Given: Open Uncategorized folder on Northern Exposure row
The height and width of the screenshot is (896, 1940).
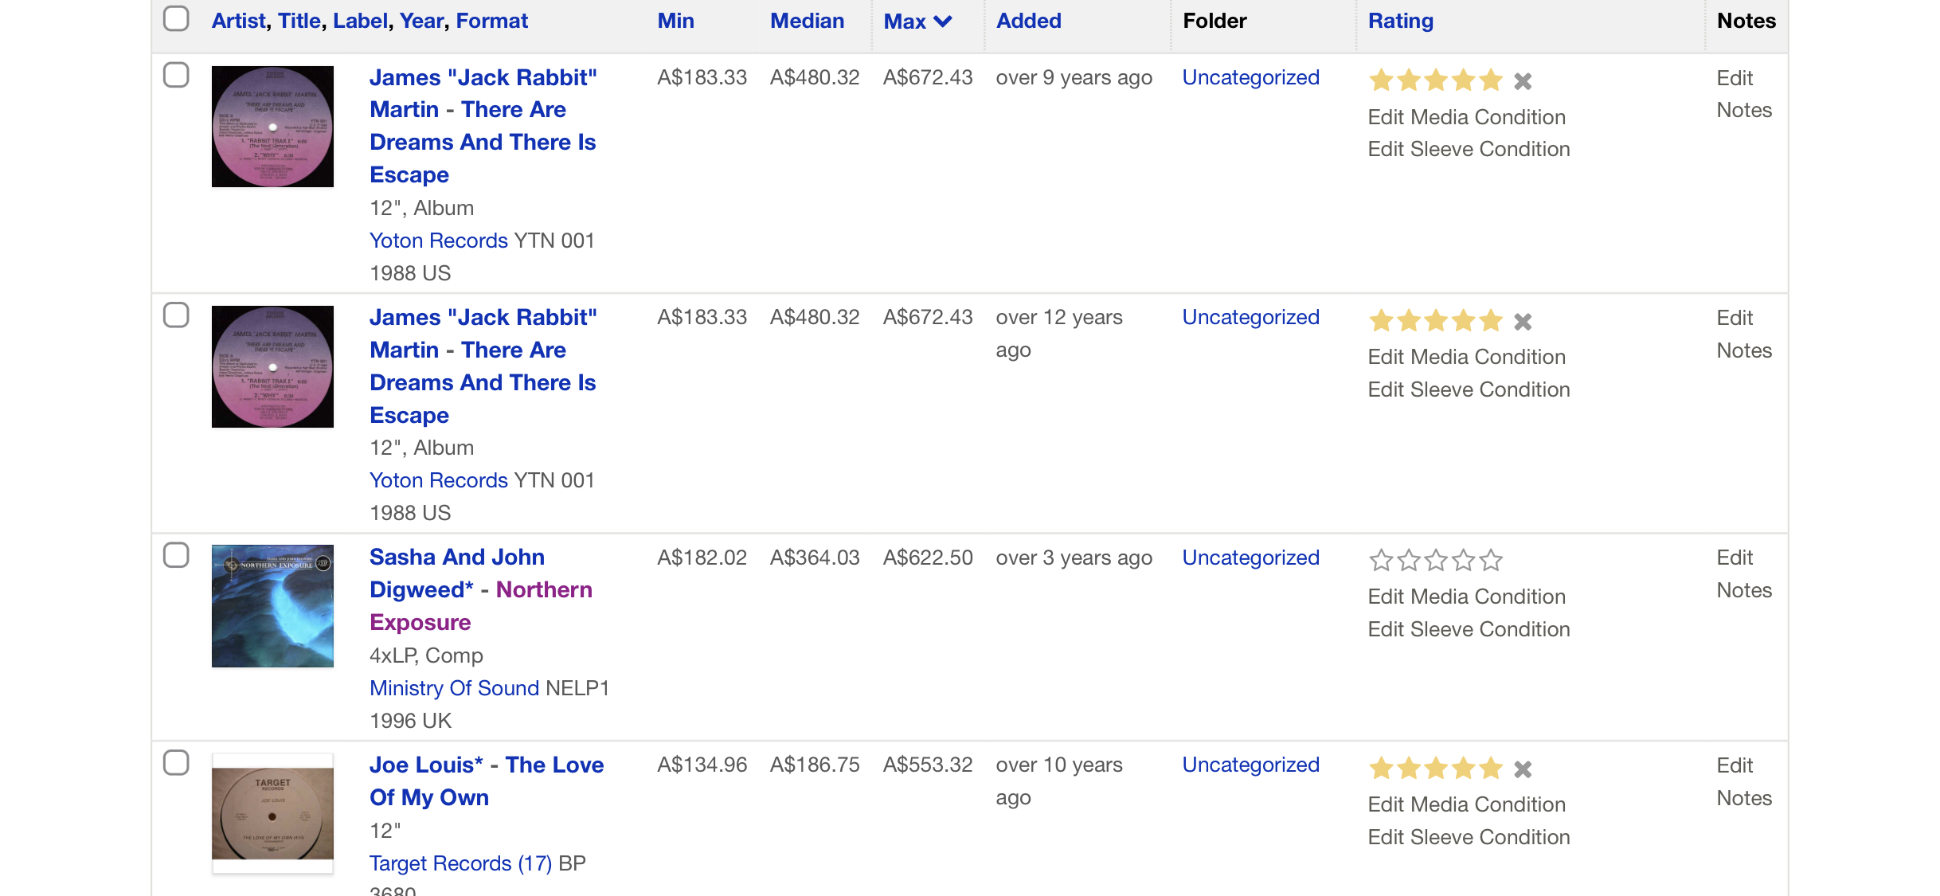Looking at the screenshot, I should (1250, 558).
